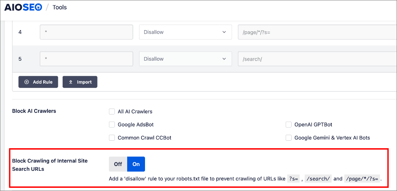
Task: Click the Block AI Crawlers label
Action: [x=34, y=111]
